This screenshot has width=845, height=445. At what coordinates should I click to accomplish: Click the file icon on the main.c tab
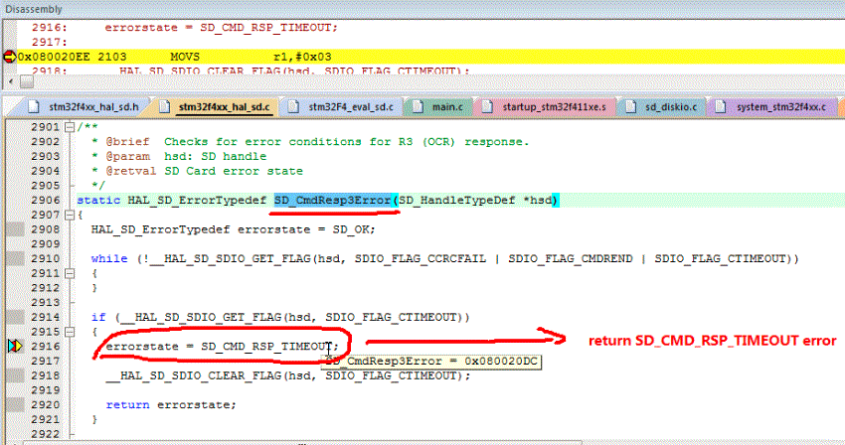pos(419,106)
